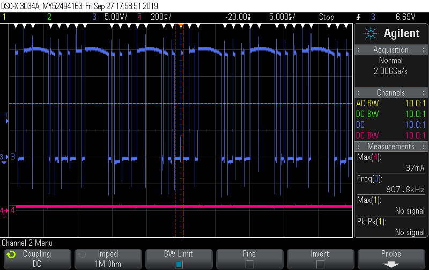Open the Coupling DC softkey
The image size is (429, 270).
[37, 259]
